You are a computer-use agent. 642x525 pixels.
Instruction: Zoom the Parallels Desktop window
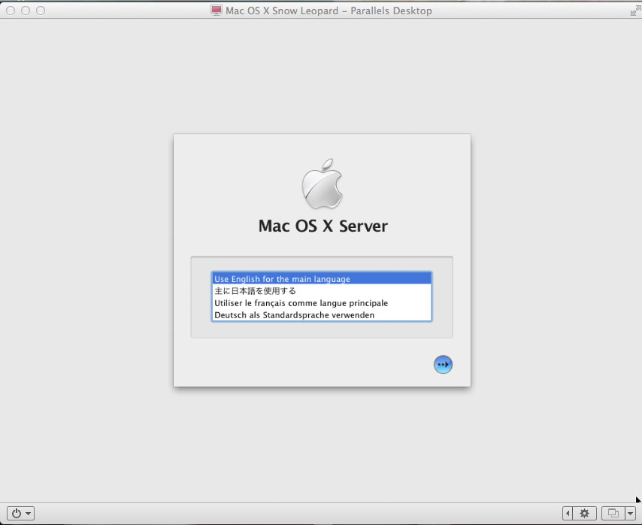41,11
